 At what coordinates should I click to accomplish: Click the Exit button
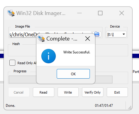click(117, 92)
